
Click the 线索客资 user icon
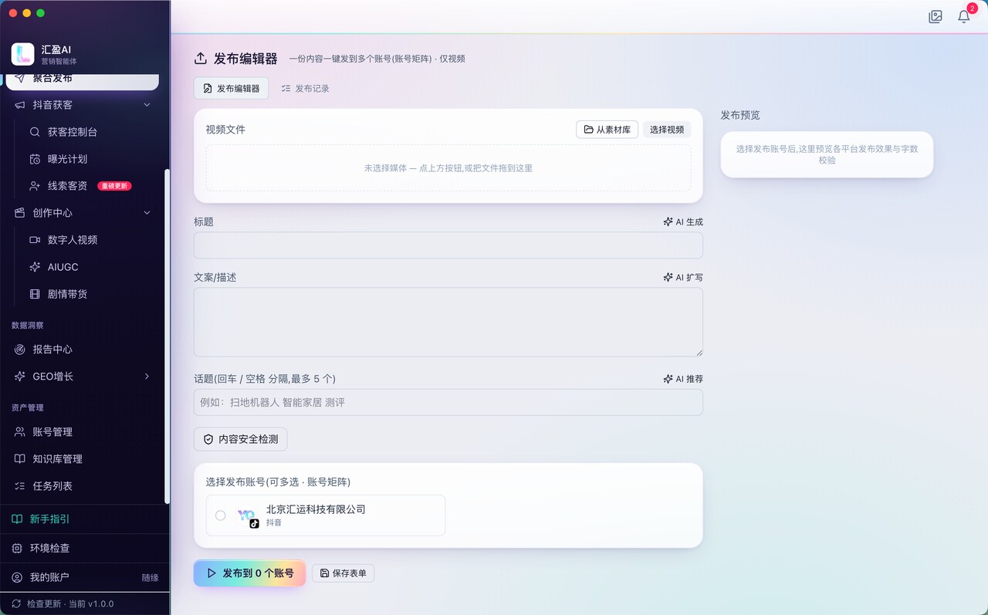[x=35, y=186]
